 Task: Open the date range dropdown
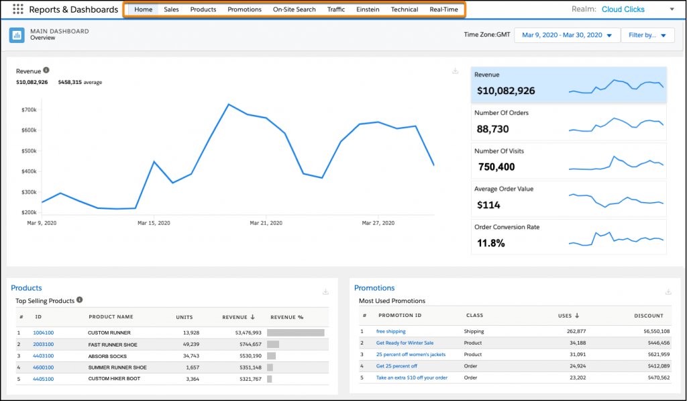click(566, 36)
